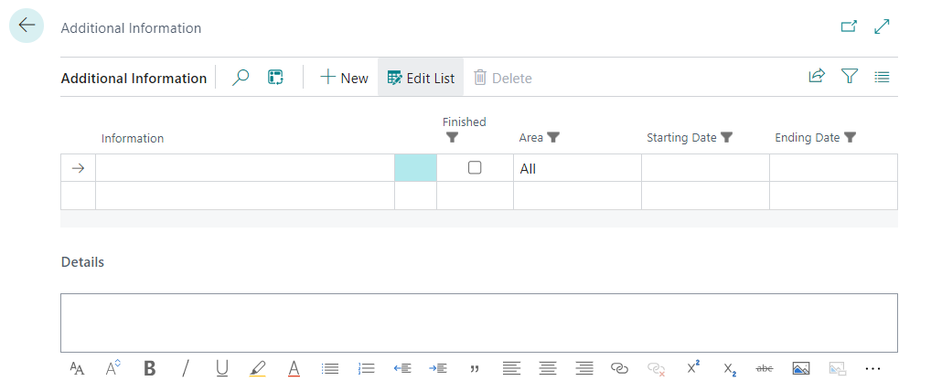931x381 pixels.
Task: Select Edit List in the action bar
Action: coord(421,78)
